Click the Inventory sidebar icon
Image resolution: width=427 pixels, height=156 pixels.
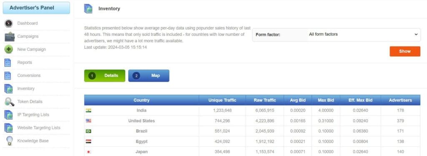(x=8, y=89)
